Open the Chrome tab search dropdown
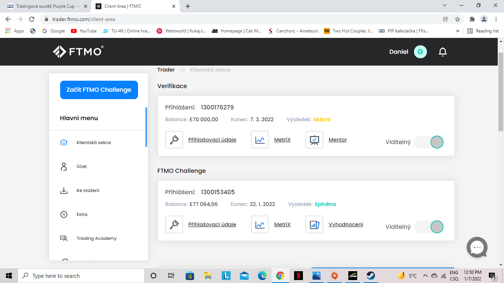The height and width of the screenshot is (283, 504). 444,6
